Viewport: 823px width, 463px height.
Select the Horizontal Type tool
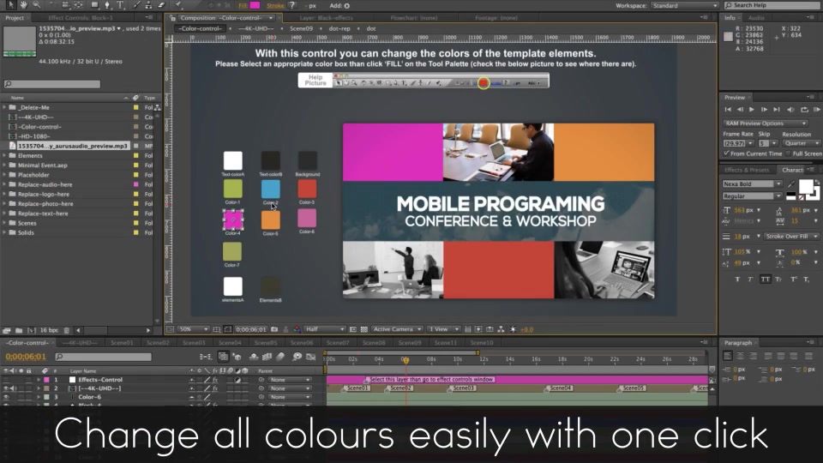pyautogui.click(x=120, y=5)
